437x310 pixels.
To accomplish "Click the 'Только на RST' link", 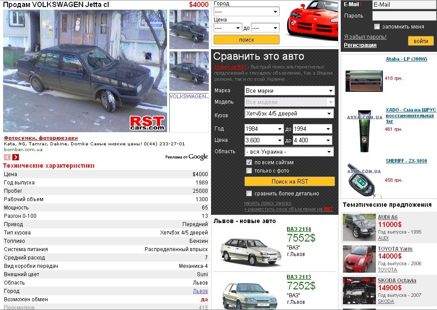I will (x=230, y=67).
